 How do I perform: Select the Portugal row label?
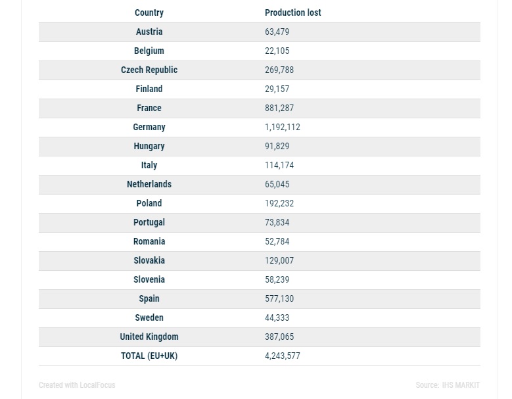149,222
